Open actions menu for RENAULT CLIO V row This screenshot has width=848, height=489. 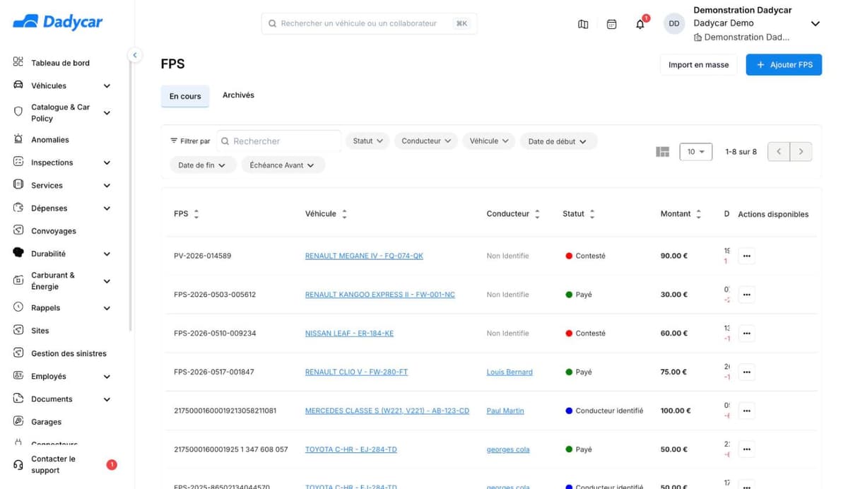click(x=746, y=372)
